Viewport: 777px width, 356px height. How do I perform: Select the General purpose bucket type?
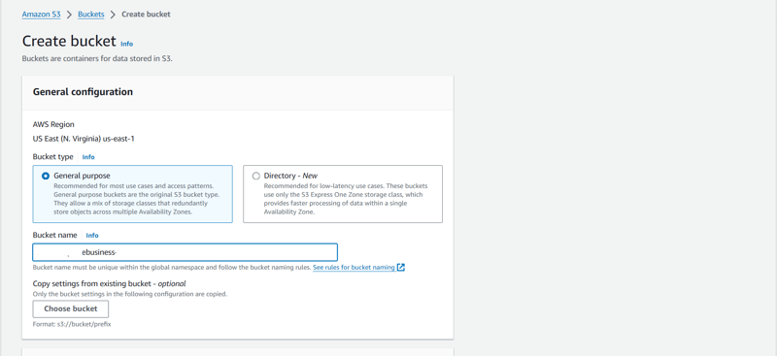[46, 176]
